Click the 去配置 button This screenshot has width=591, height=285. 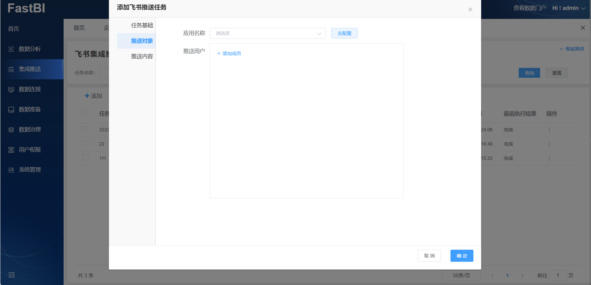tap(344, 33)
